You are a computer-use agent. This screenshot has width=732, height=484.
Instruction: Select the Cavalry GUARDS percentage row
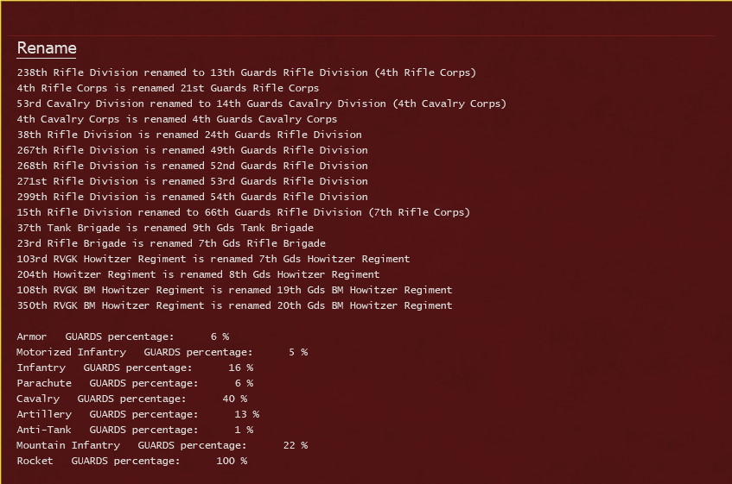tap(131, 399)
